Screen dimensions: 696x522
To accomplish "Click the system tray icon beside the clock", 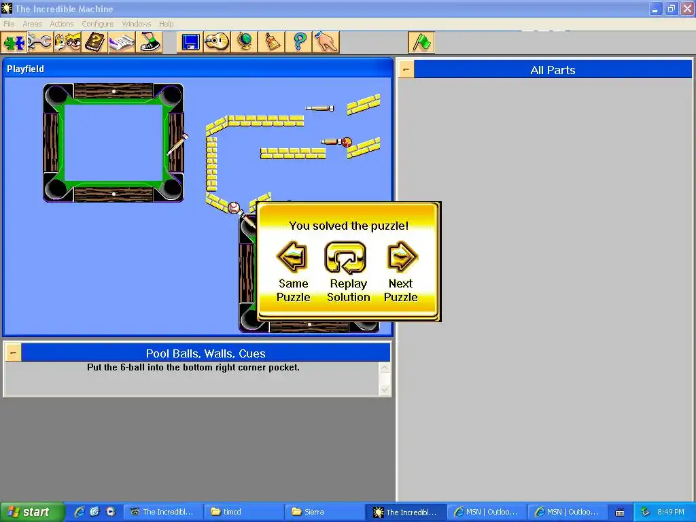I will click(x=645, y=512).
